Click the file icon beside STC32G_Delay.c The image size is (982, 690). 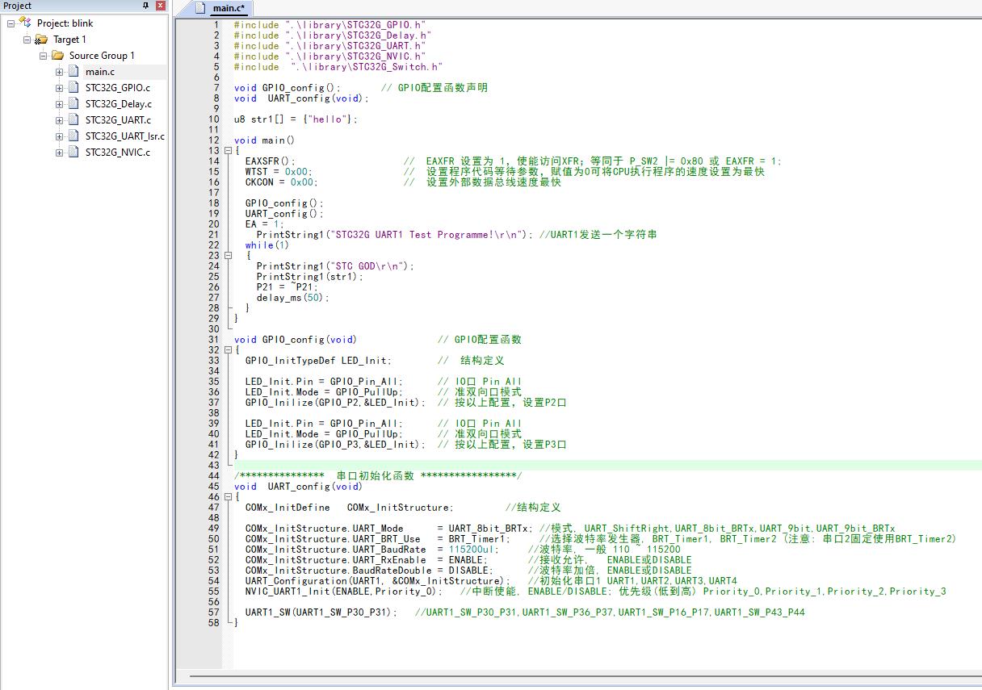[x=73, y=103]
